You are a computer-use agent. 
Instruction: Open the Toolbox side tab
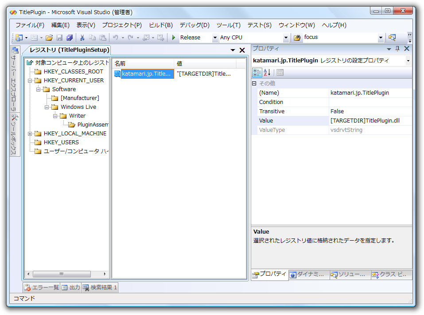pyautogui.click(x=15, y=134)
